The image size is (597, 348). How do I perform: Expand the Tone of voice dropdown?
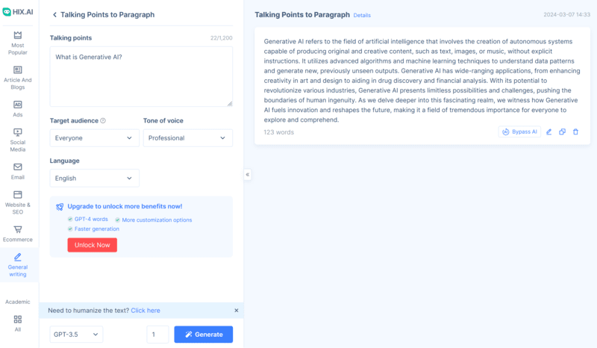[187, 138]
